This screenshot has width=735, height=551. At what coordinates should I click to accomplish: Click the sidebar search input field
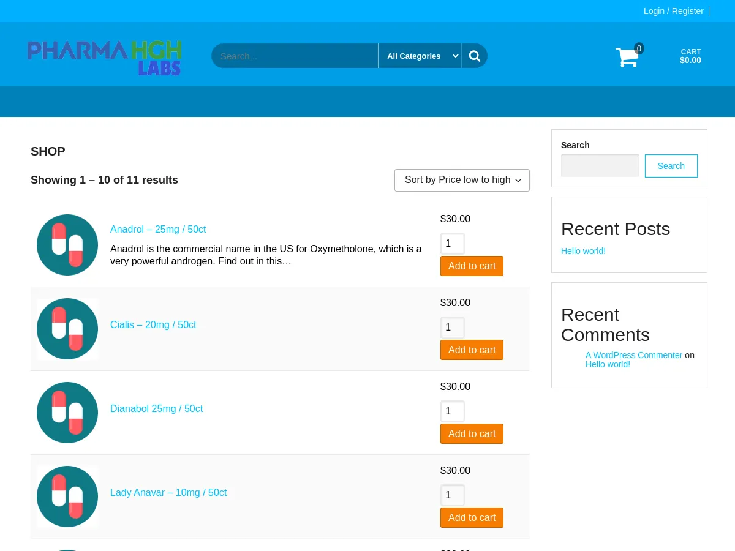[x=600, y=165]
